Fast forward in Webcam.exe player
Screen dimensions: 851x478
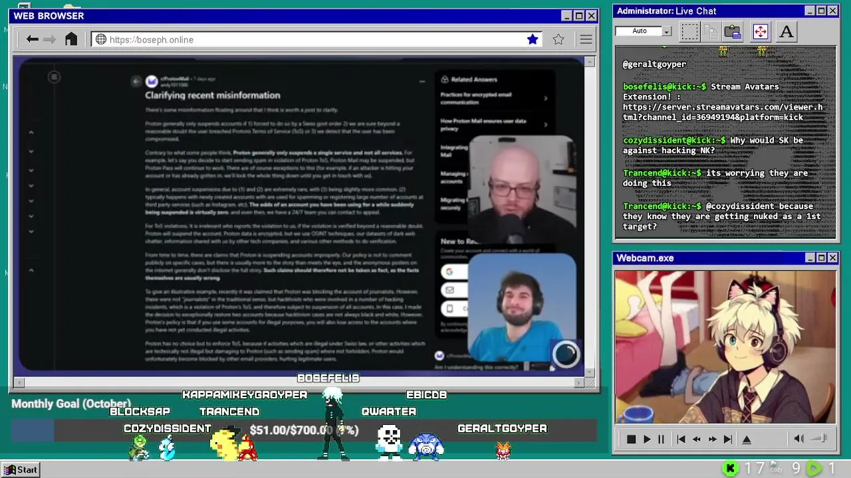point(712,439)
